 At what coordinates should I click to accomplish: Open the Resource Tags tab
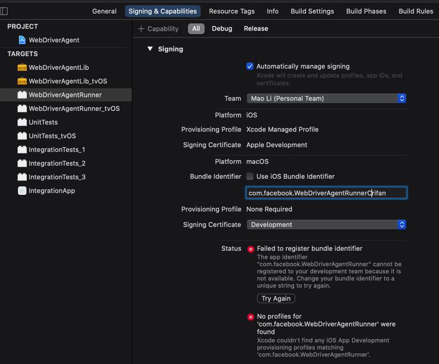[x=232, y=11]
